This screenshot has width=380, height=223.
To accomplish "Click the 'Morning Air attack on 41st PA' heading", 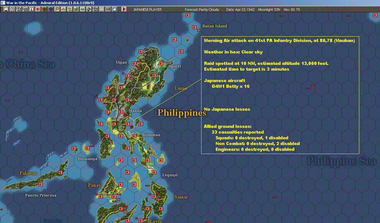I will tap(280, 40).
